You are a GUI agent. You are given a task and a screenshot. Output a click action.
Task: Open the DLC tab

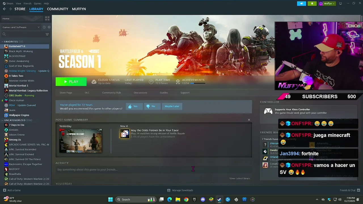pyautogui.click(x=87, y=93)
